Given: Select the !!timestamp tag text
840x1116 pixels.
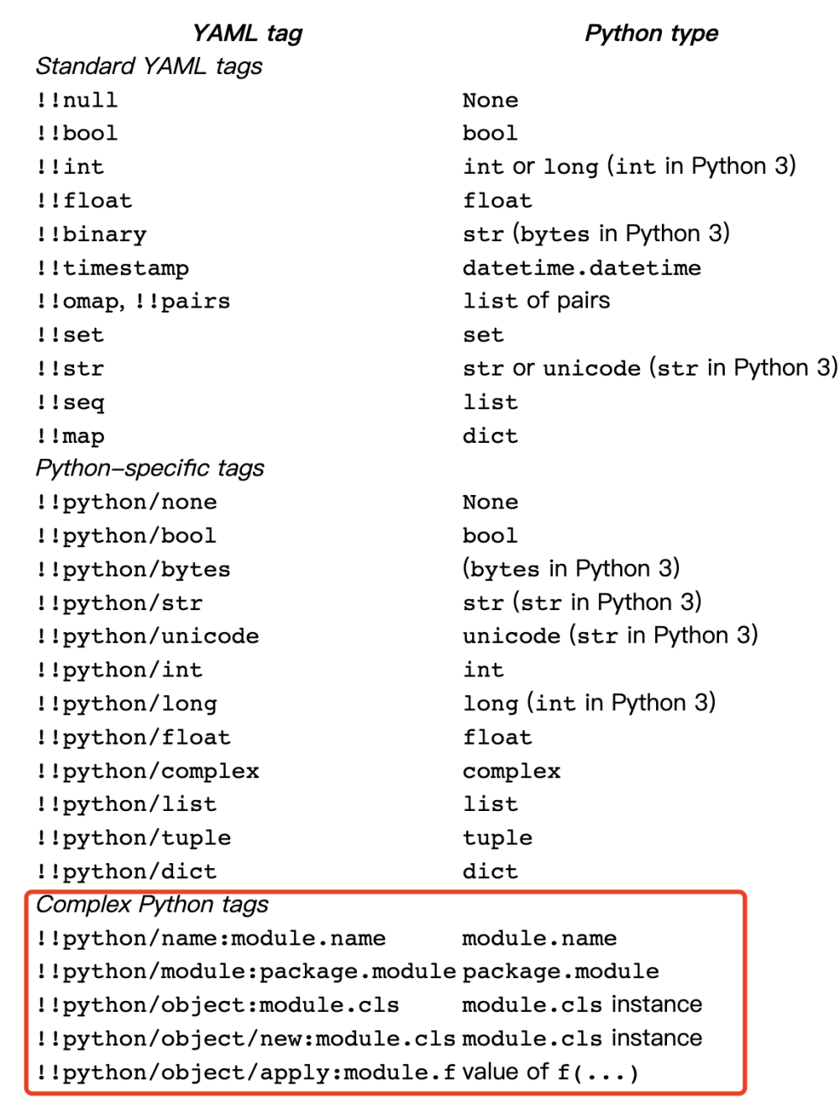Looking at the screenshot, I should [x=113, y=268].
